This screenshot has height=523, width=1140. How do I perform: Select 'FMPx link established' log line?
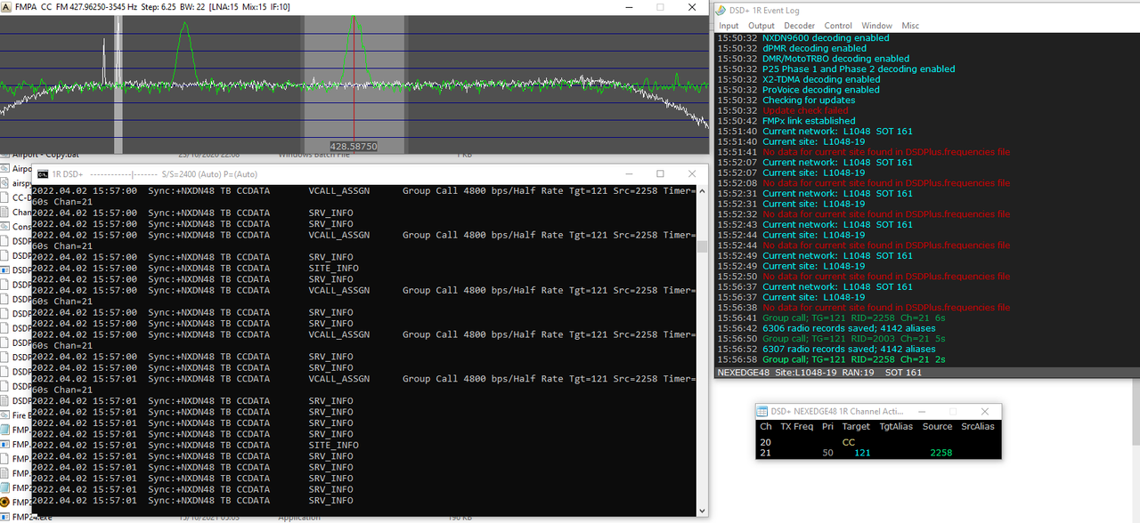point(809,121)
